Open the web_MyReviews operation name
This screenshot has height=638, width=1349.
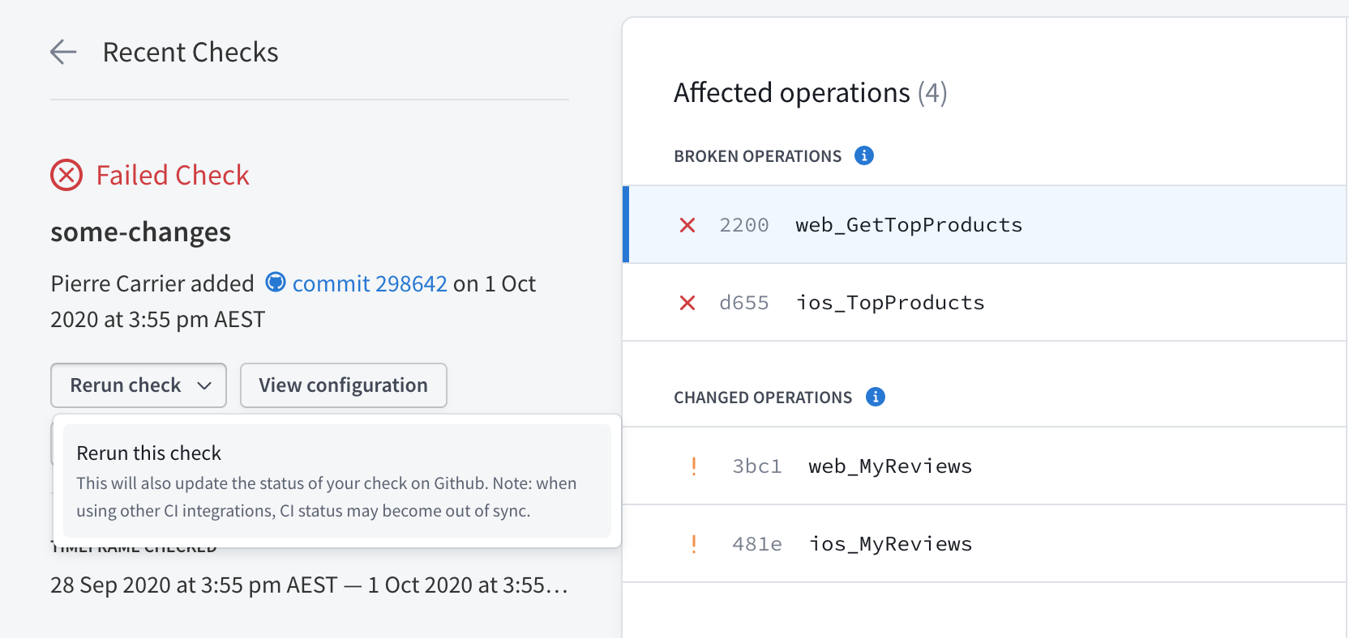(890, 466)
